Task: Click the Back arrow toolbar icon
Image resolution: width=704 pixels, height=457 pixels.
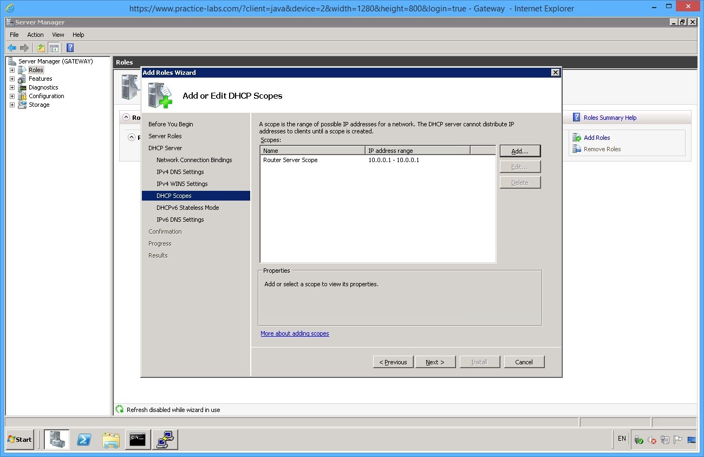Action: [x=11, y=48]
